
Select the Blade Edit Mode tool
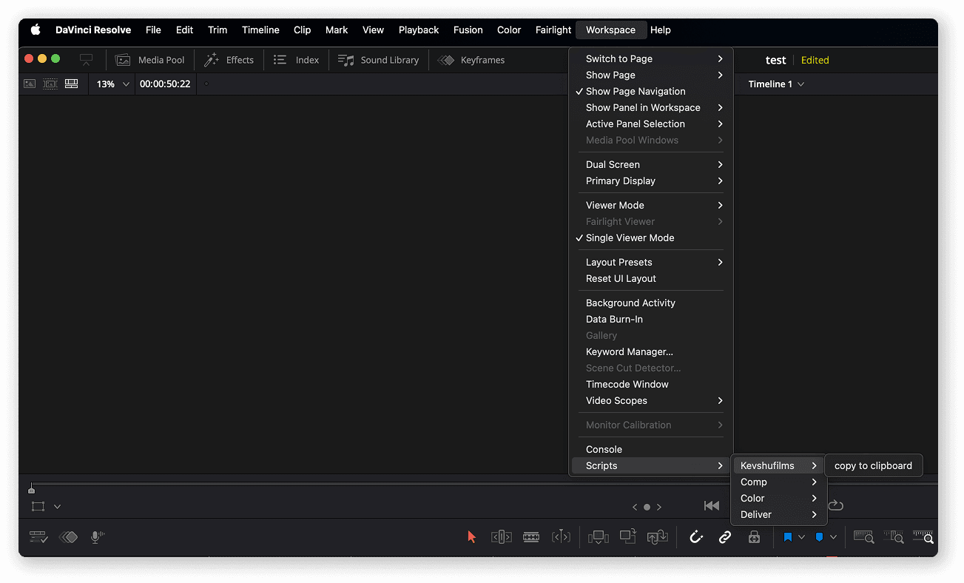pos(562,537)
